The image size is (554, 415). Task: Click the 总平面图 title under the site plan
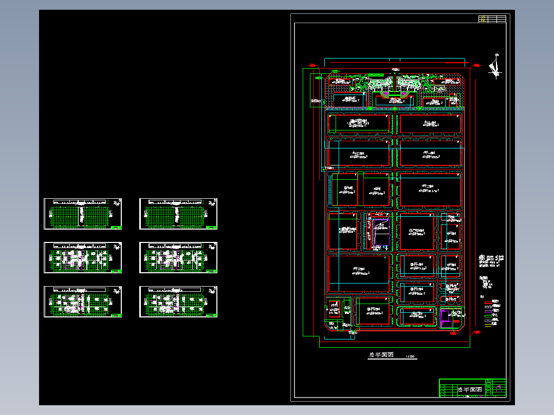tap(381, 354)
